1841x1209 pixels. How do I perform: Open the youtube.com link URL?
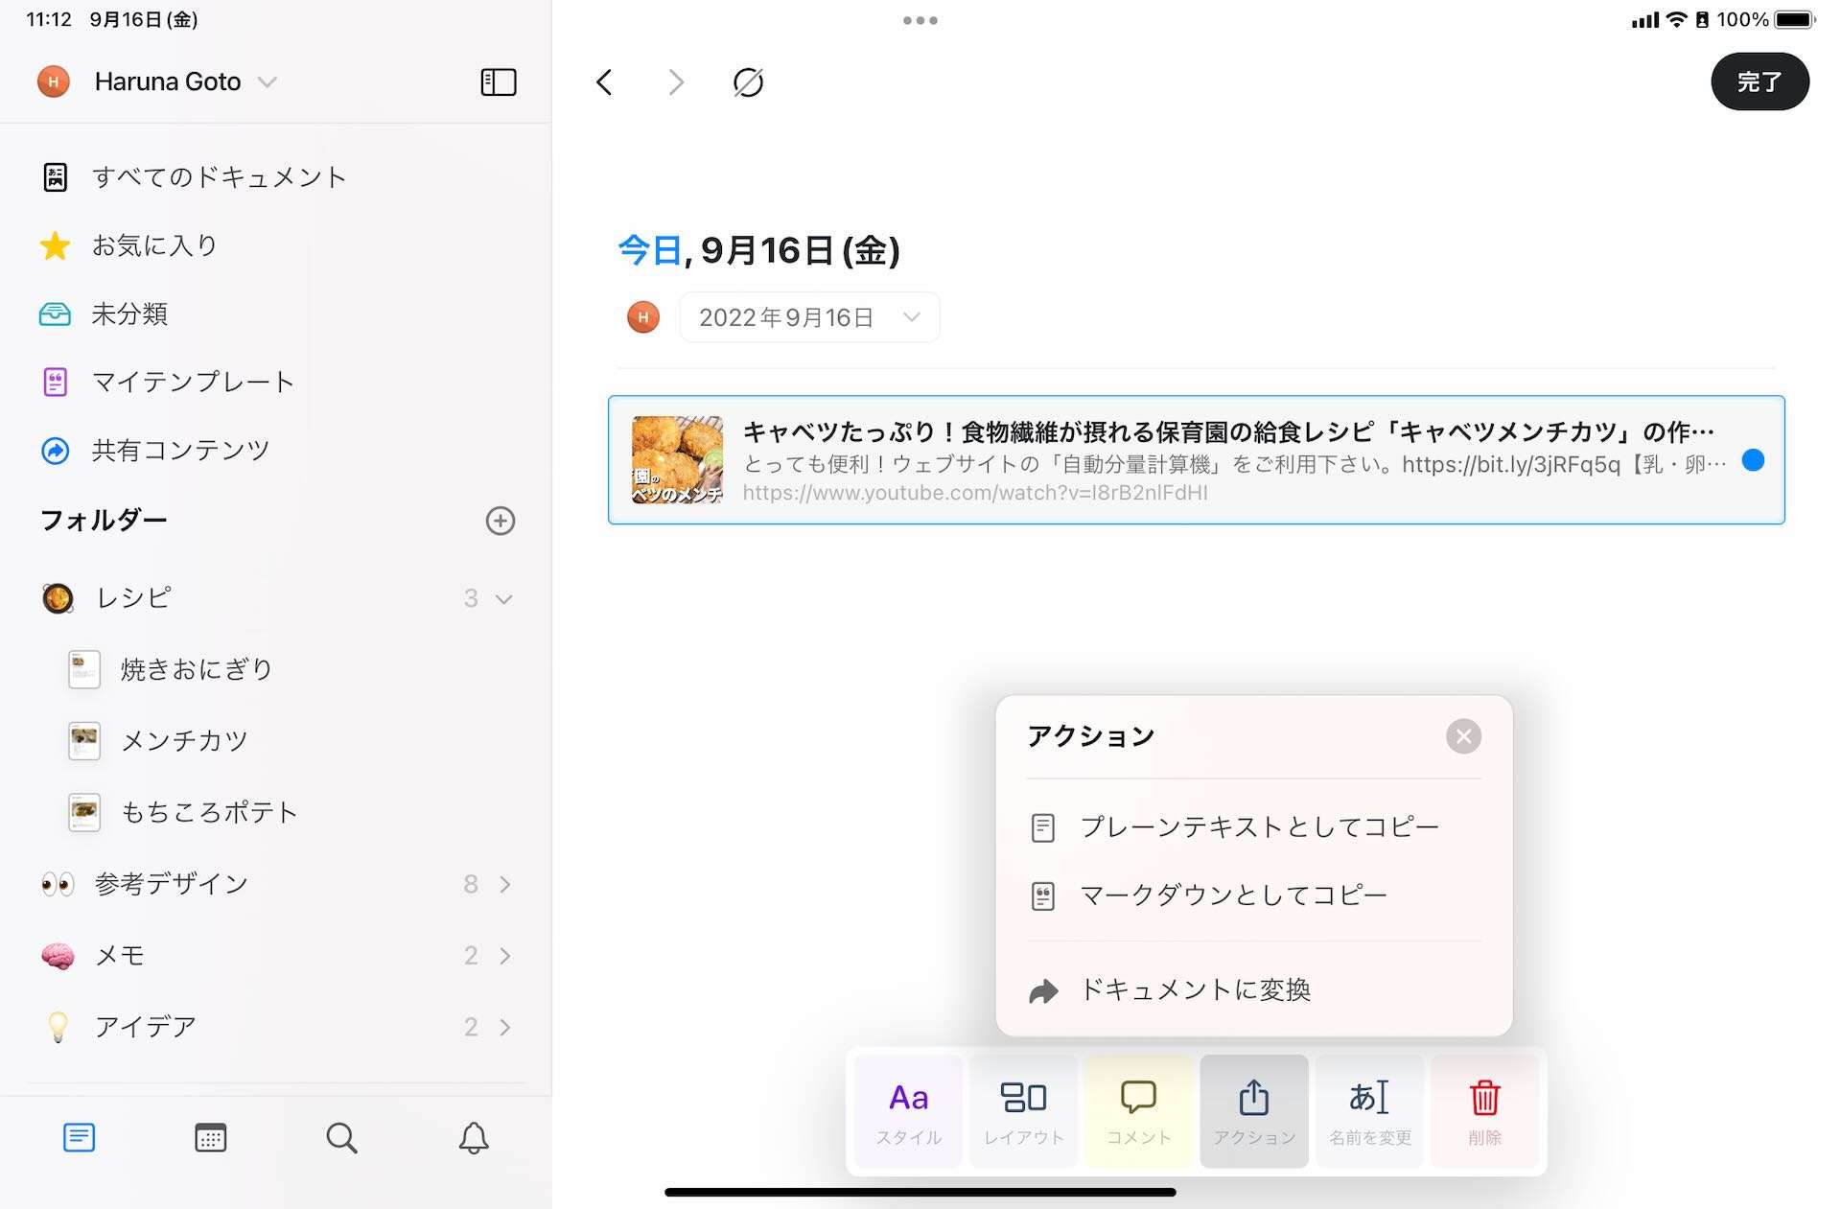[x=975, y=493]
